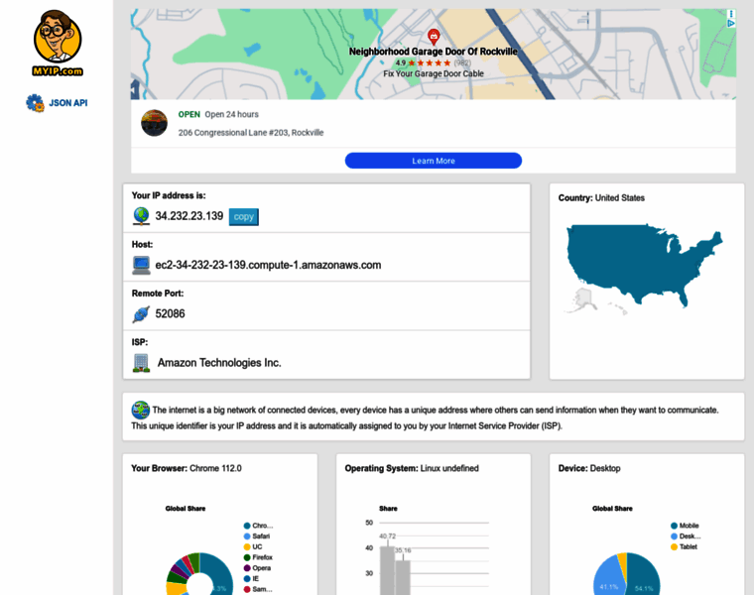
Task: Copy the IP address with copy button
Action: (x=243, y=217)
